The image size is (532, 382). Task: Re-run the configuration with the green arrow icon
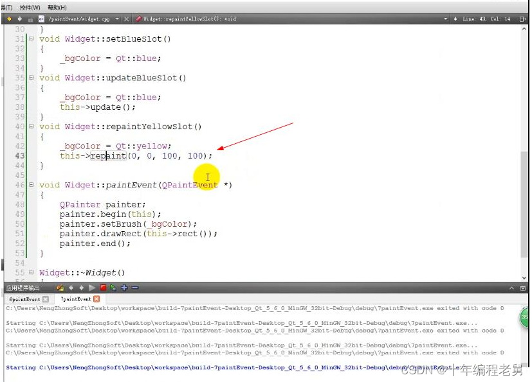(113, 288)
